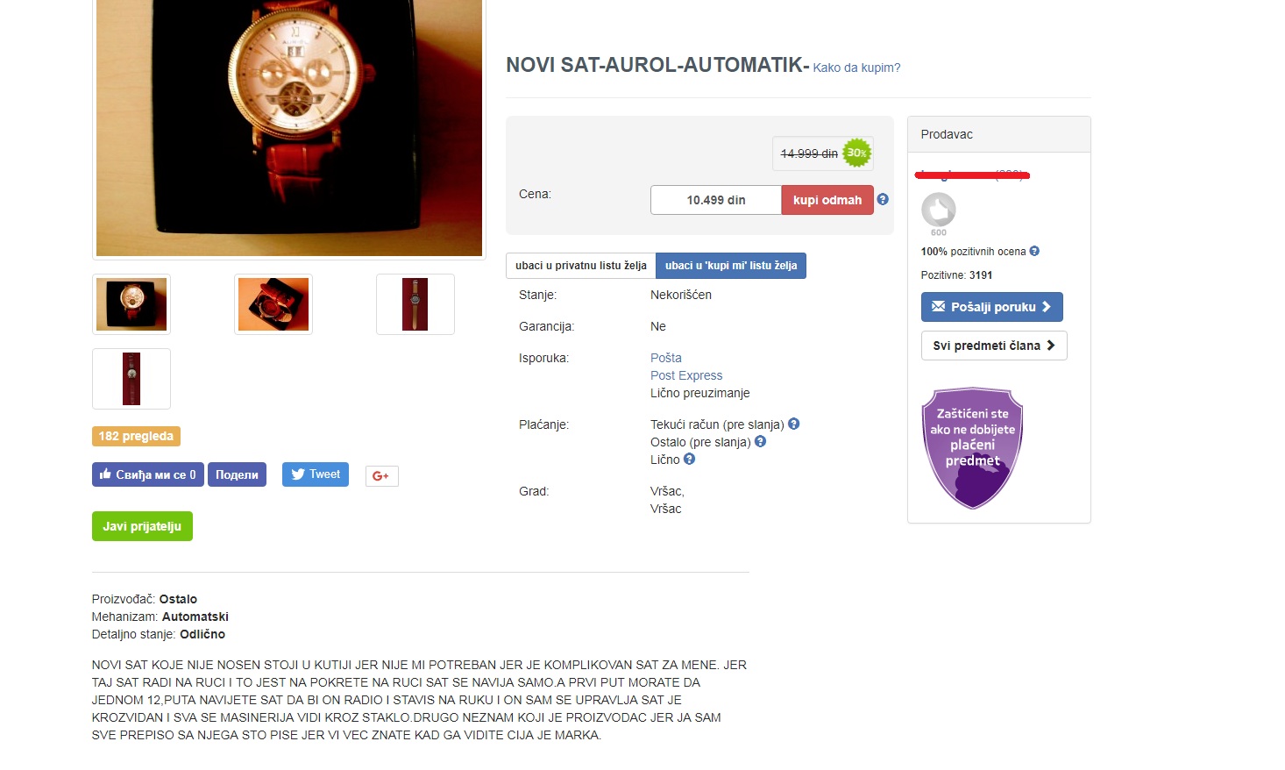Screen dimensions: 1285x770
Task: Share listing via Google Plus icon
Action: point(381,475)
